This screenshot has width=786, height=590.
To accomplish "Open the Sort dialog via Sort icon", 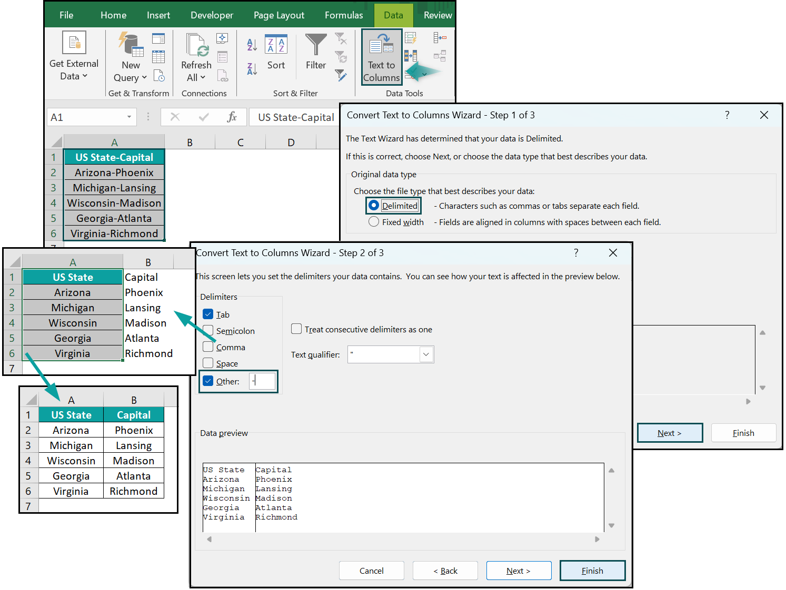I will [276, 50].
